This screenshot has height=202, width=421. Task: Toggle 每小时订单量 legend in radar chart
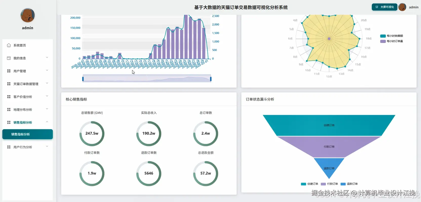[x=392, y=41]
